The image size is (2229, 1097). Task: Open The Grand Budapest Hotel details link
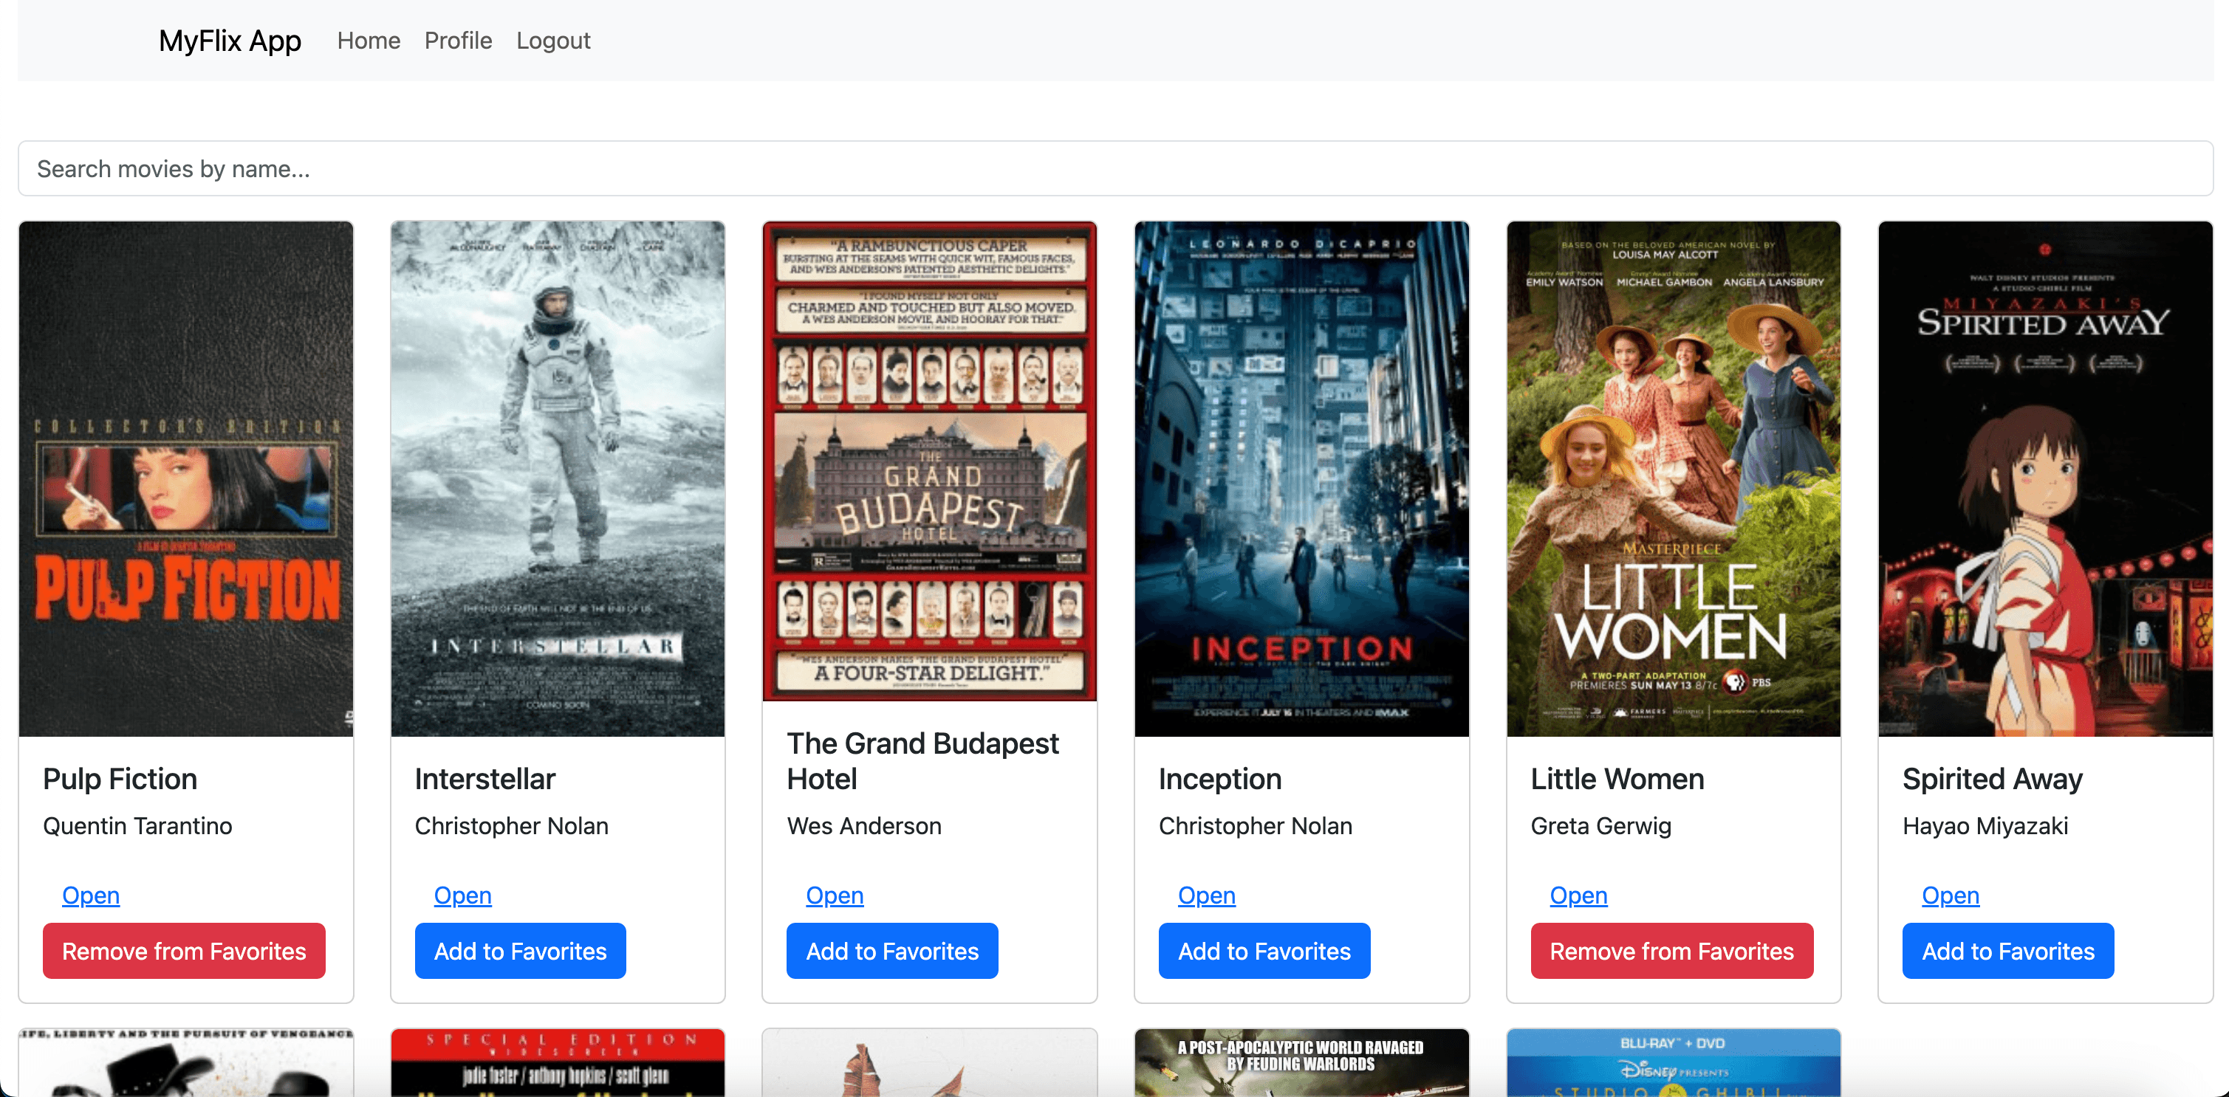(835, 895)
